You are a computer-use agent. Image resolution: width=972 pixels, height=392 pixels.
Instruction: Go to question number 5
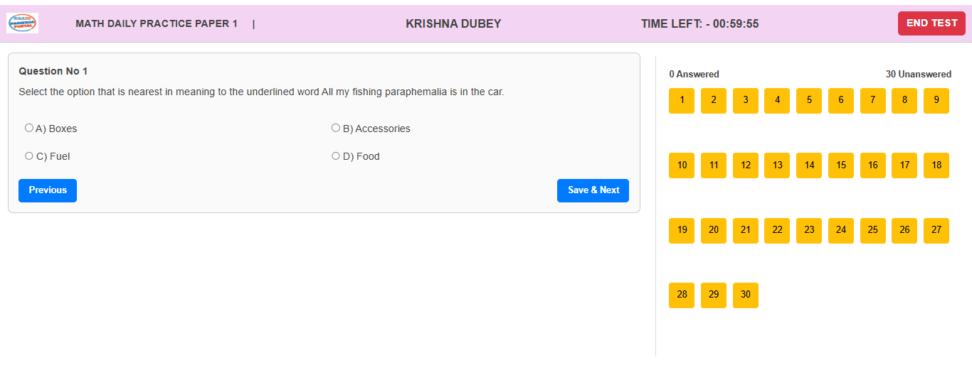click(809, 101)
